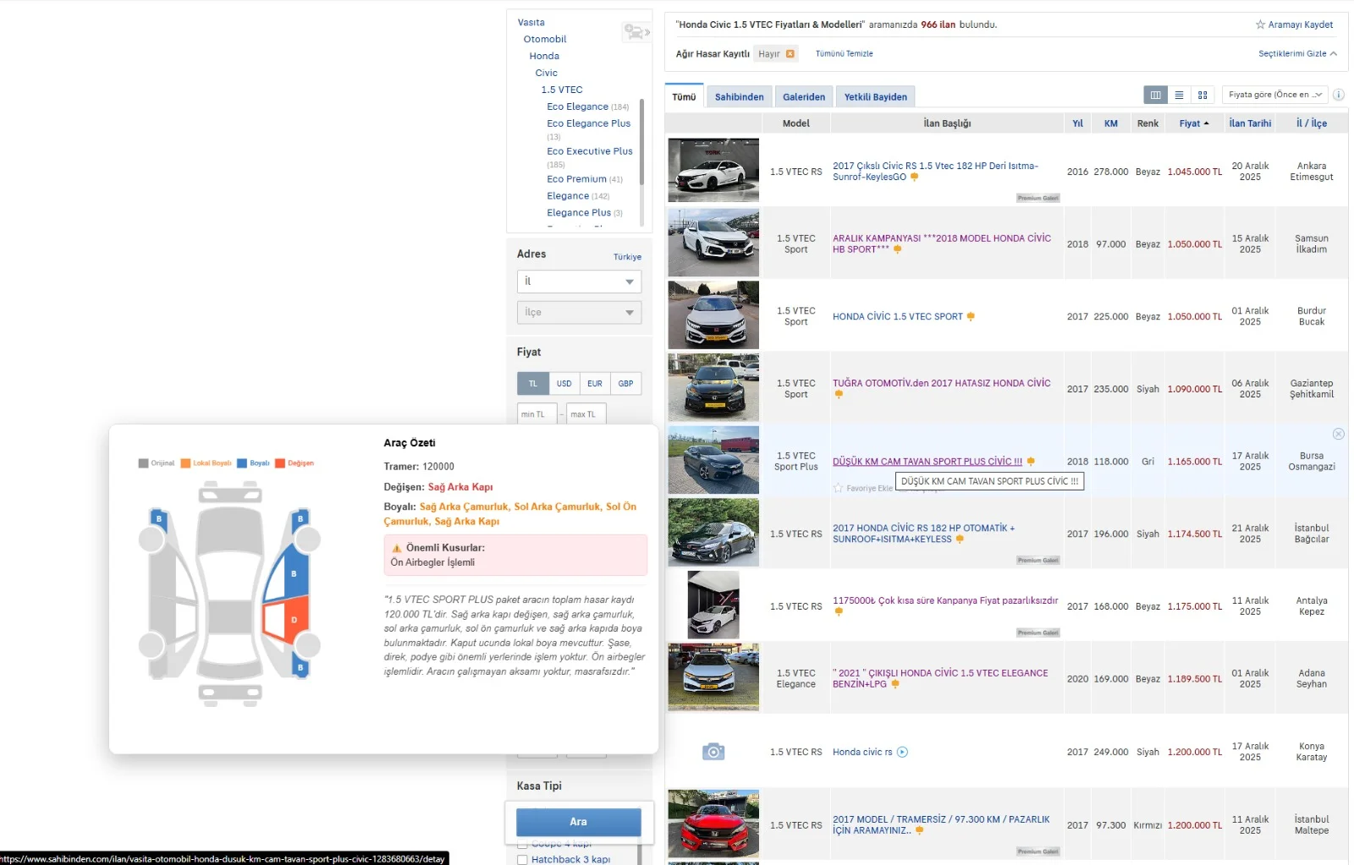Click the marker after BENZİN+LPG listing title
The image size is (1354, 865).
895,685
